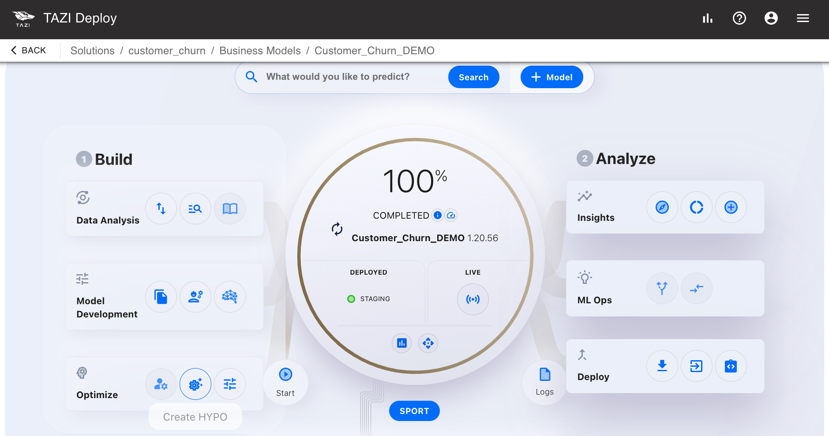The image size is (829, 436).
Task: Click the gauge icon next to COMPLETED
Action: click(x=451, y=215)
